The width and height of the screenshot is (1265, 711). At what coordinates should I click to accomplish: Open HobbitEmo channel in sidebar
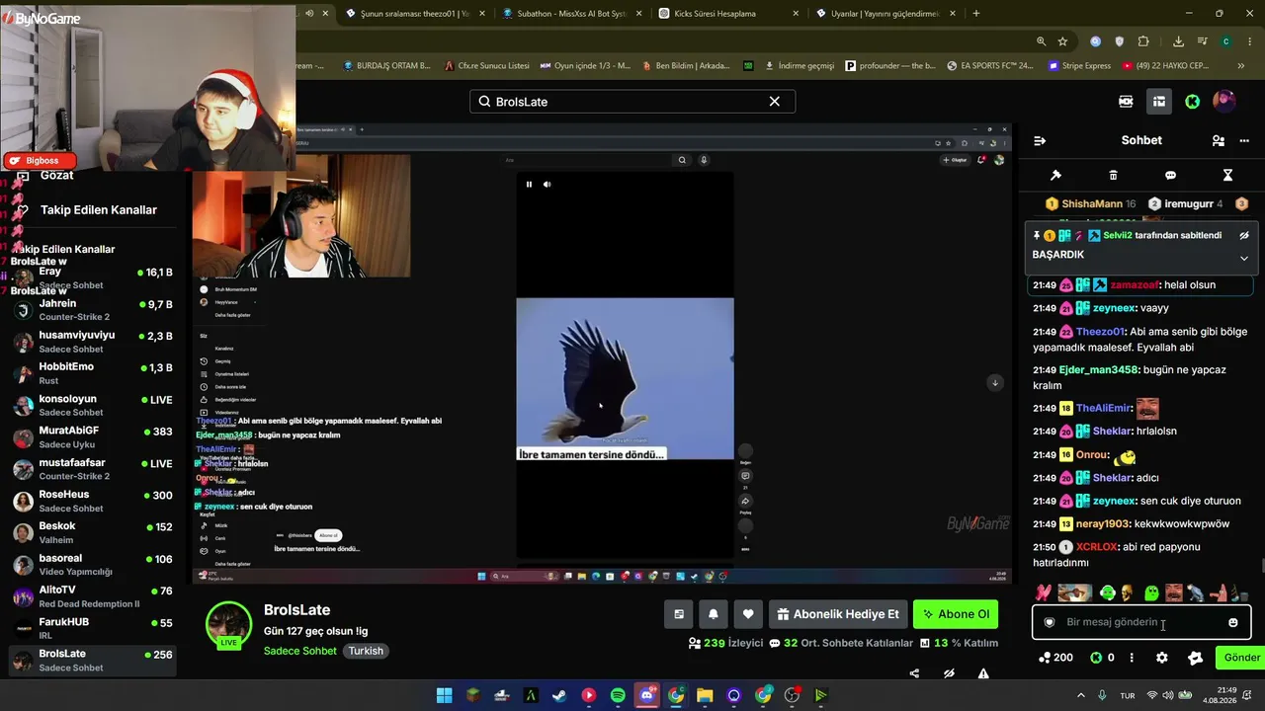(94, 373)
